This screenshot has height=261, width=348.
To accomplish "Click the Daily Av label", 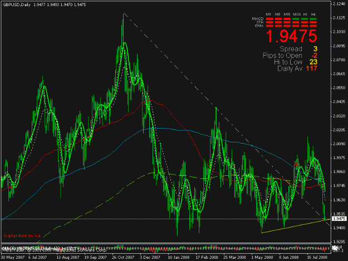I will click(290, 68).
